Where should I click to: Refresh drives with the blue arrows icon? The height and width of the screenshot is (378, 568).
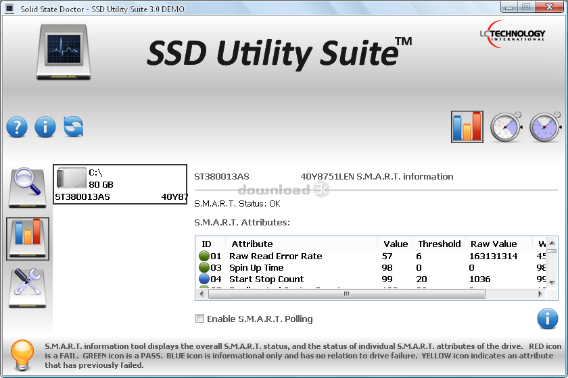74,127
